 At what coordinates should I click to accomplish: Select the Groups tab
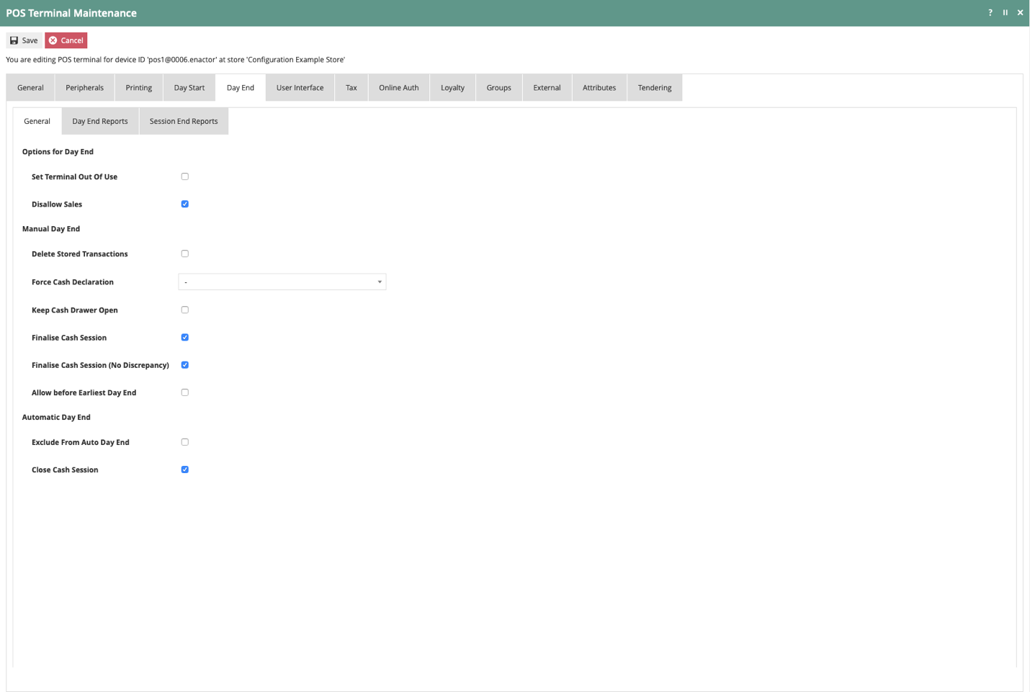click(x=499, y=88)
